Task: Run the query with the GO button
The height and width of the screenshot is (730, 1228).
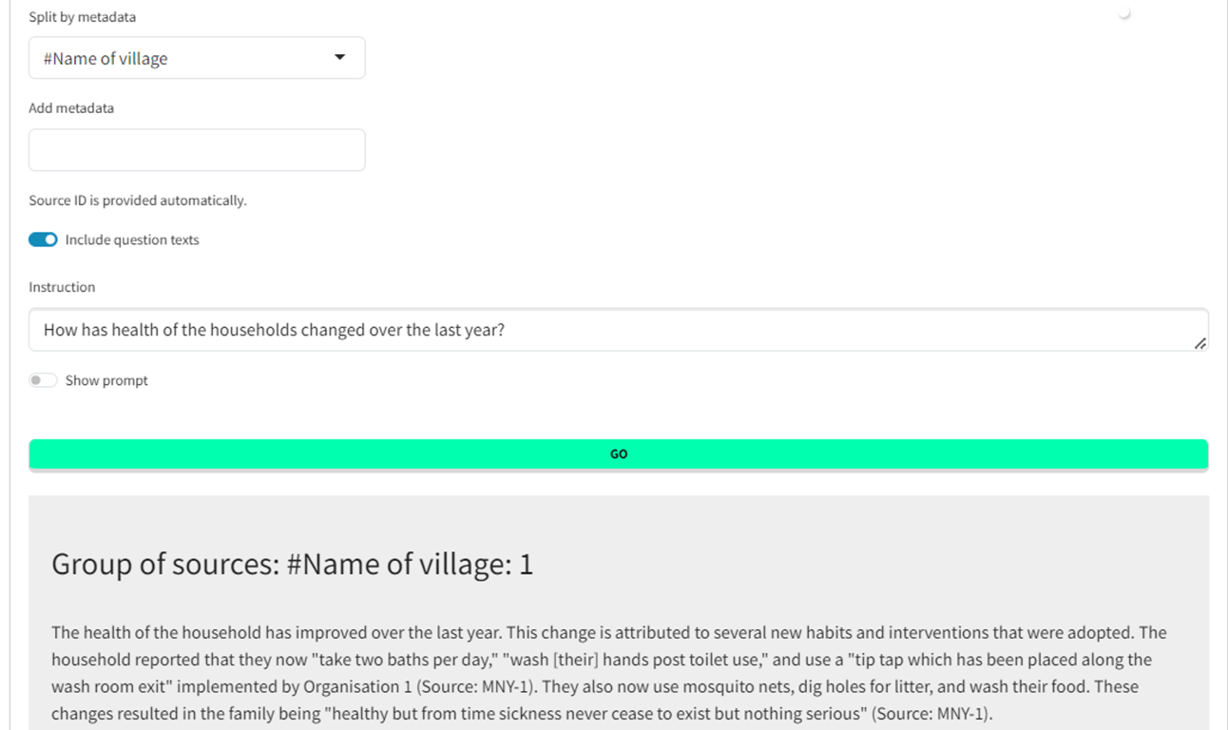Action: [x=618, y=454]
